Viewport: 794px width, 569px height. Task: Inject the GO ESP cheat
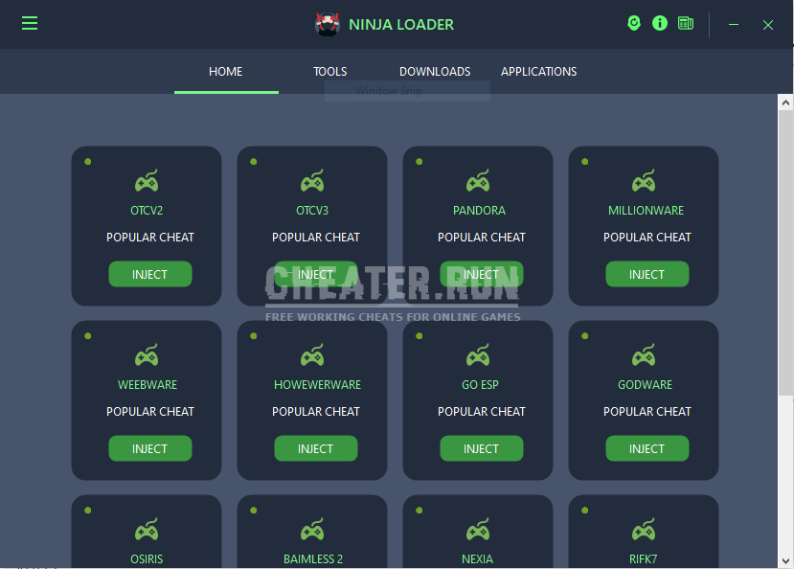tap(482, 448)
